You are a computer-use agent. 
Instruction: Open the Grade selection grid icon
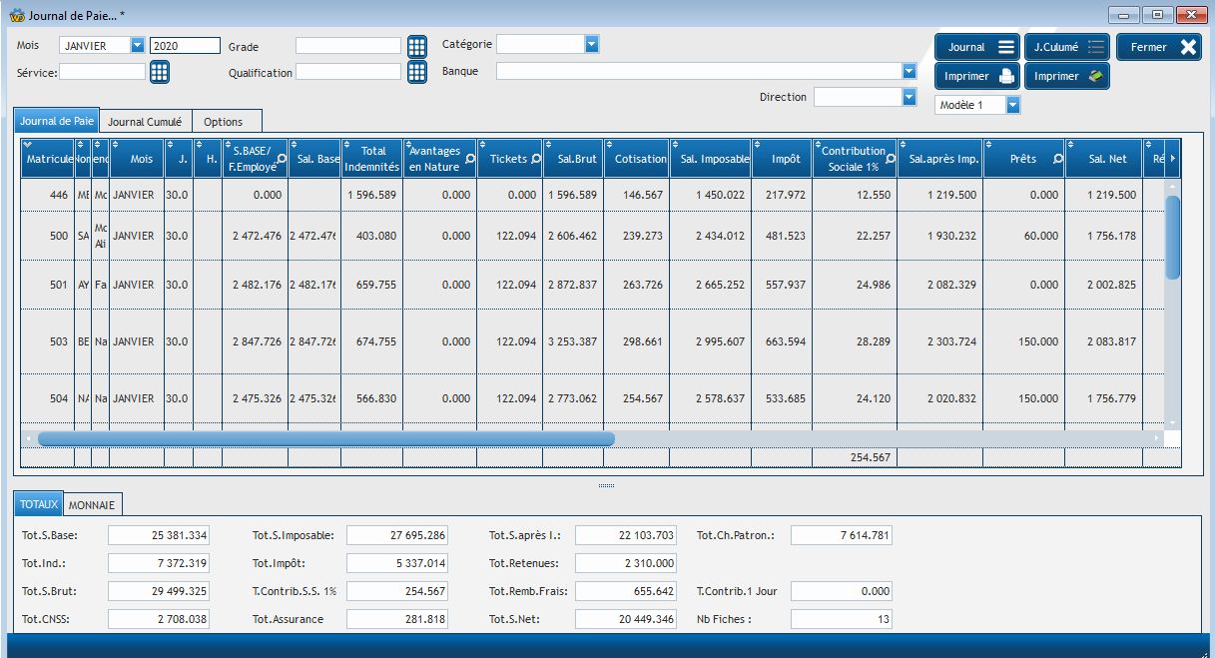[x=416, y=46]
